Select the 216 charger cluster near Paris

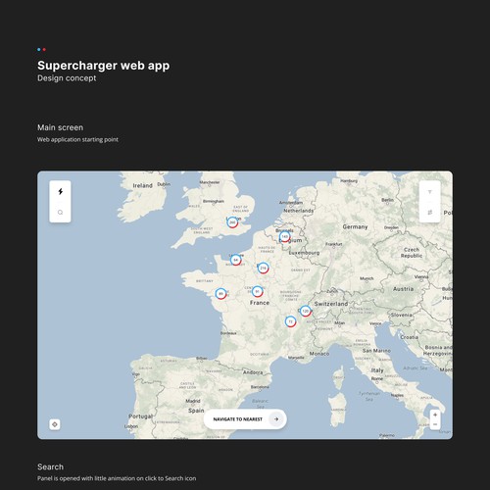(x=263, y=268)
